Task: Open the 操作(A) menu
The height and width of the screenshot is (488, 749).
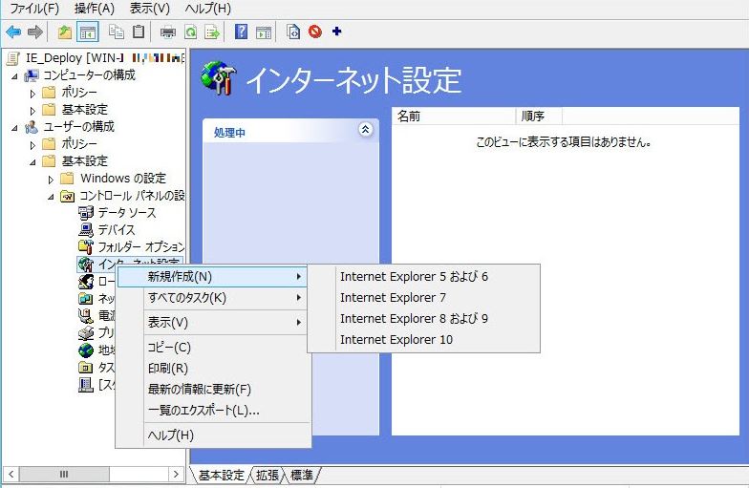Action: click(x=94, y=9)
